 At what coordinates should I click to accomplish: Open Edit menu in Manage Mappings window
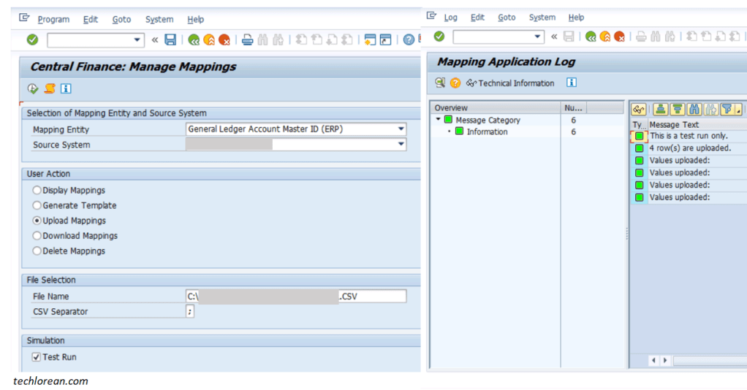(x=91, y=20)
